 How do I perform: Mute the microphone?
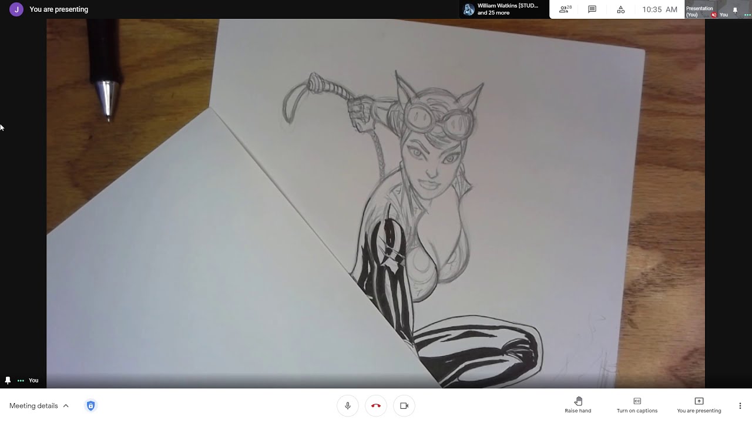(348, 405)
